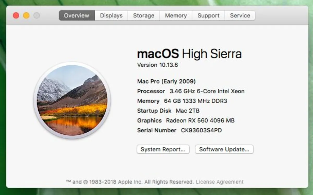Click the 3.46 GHz 6-Core Intel Xeon value

(207, 91)
